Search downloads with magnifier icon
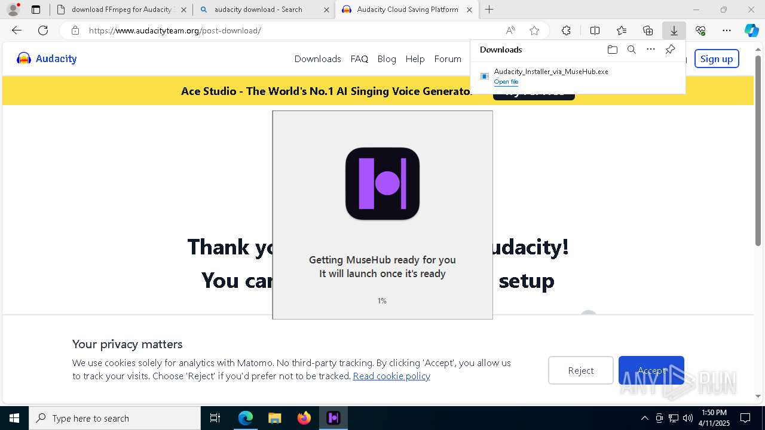This screenshot has height=430, width=765. (631, 50)
